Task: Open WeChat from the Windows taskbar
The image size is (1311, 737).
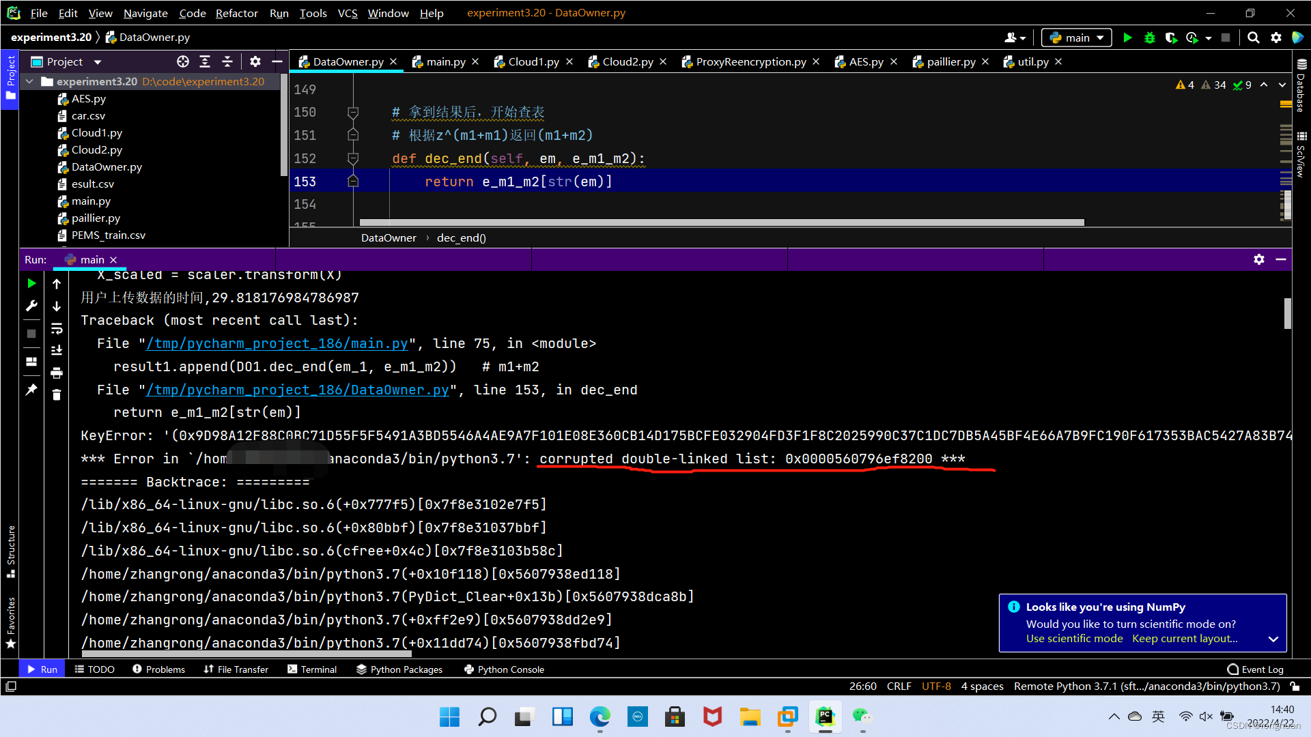Action: coord(862,717)
